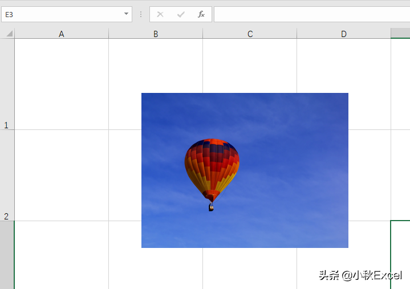410x289 pixels.
Task: Select column A header
Action: [62, 34]
